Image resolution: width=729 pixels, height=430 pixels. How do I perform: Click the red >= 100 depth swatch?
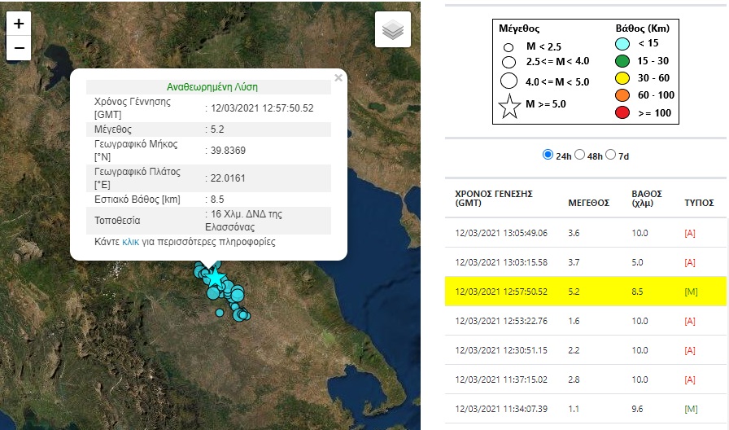(x=623, y=112)
